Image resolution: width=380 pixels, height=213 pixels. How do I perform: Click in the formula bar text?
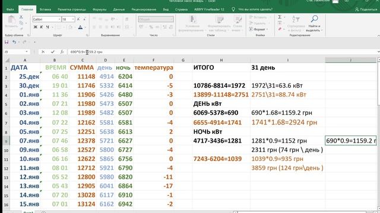tap(86, 51)
